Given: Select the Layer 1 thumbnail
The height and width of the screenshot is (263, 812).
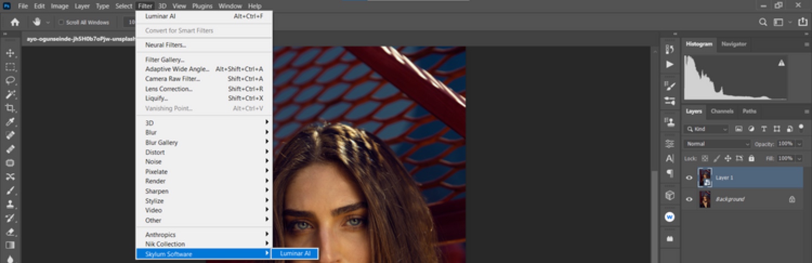Looking at the screenshot, I should [x=705, y=177].
